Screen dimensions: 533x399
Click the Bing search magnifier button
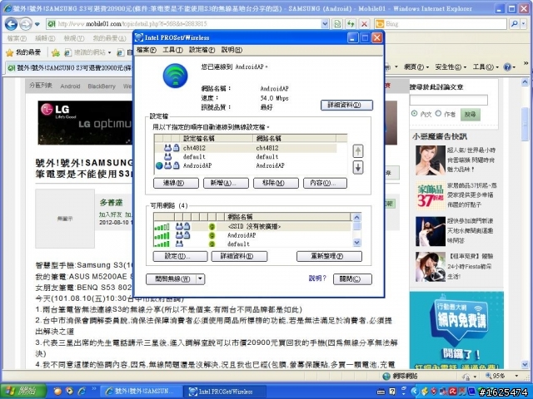(515, 24)
